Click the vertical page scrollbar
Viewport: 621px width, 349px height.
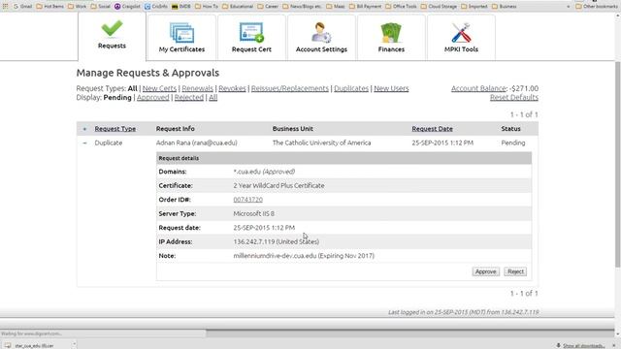[617, 164]
